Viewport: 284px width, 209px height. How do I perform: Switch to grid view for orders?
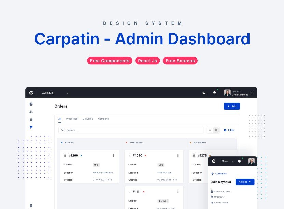tap(215, 130)
